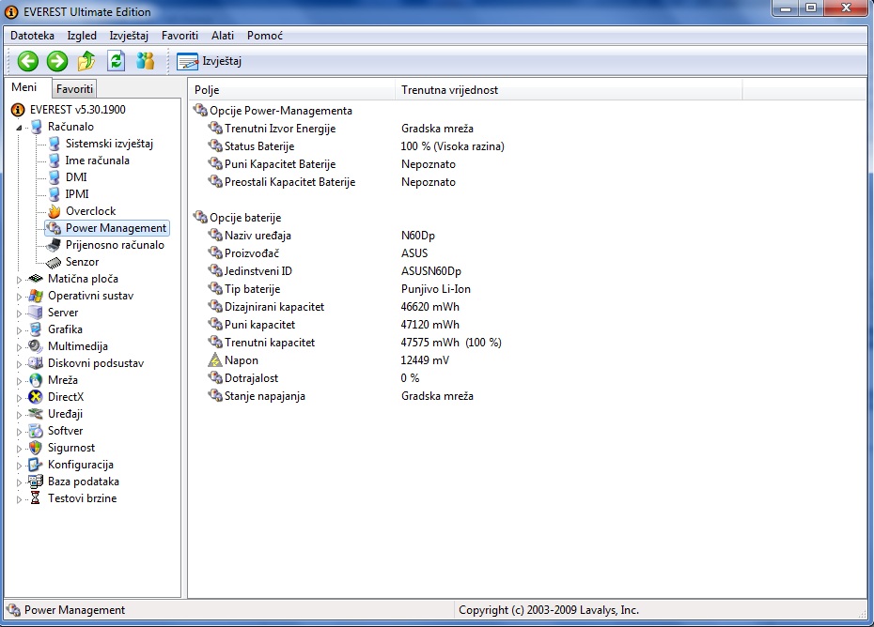Image resolution: width=874 pixels, height=627 pixels.
Task: Expand the Matična ploča tree node
Action: [19, 280]
